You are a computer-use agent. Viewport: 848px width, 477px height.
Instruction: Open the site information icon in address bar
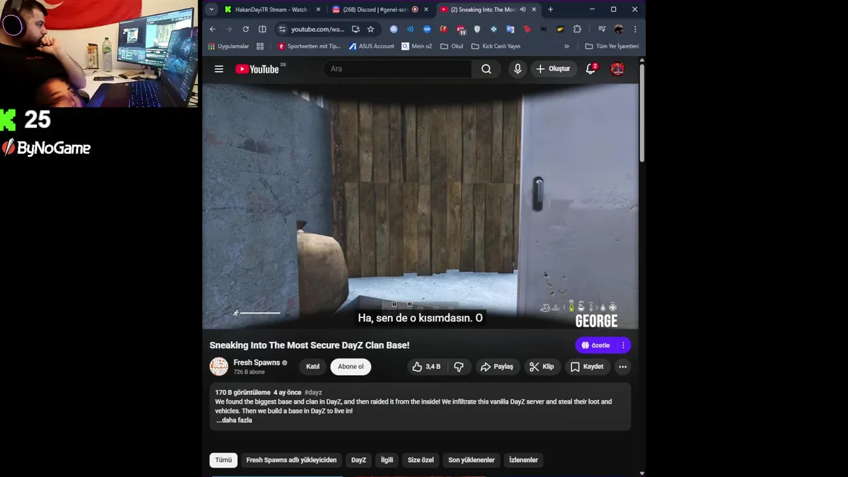[282, 29]
